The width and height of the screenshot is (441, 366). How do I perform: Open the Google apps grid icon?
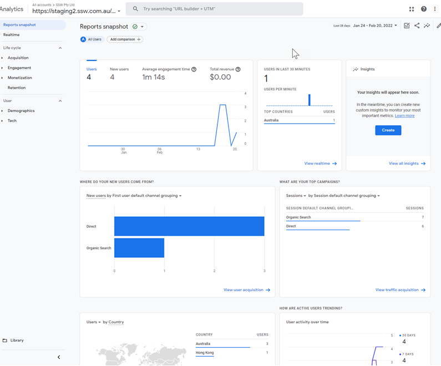(412, 9)
